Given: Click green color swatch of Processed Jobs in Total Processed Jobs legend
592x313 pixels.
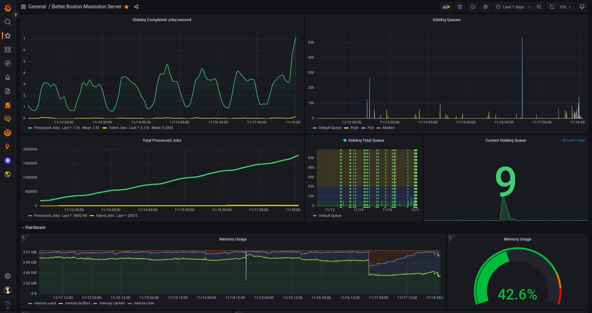Looking at the screenshot, I should pos(30,216).
